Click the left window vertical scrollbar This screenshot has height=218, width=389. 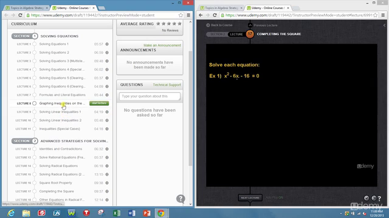point(190,109)
